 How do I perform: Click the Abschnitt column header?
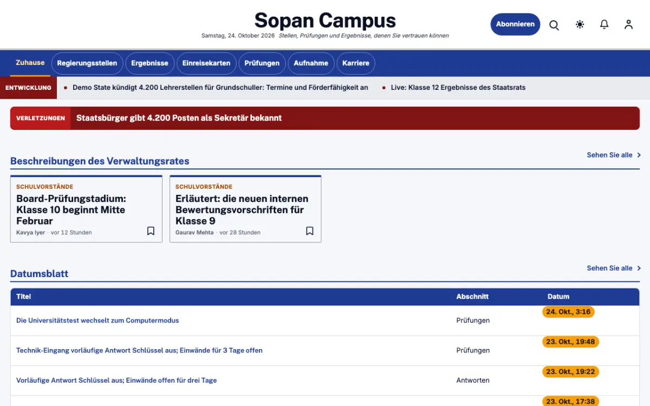click(472, 297)
